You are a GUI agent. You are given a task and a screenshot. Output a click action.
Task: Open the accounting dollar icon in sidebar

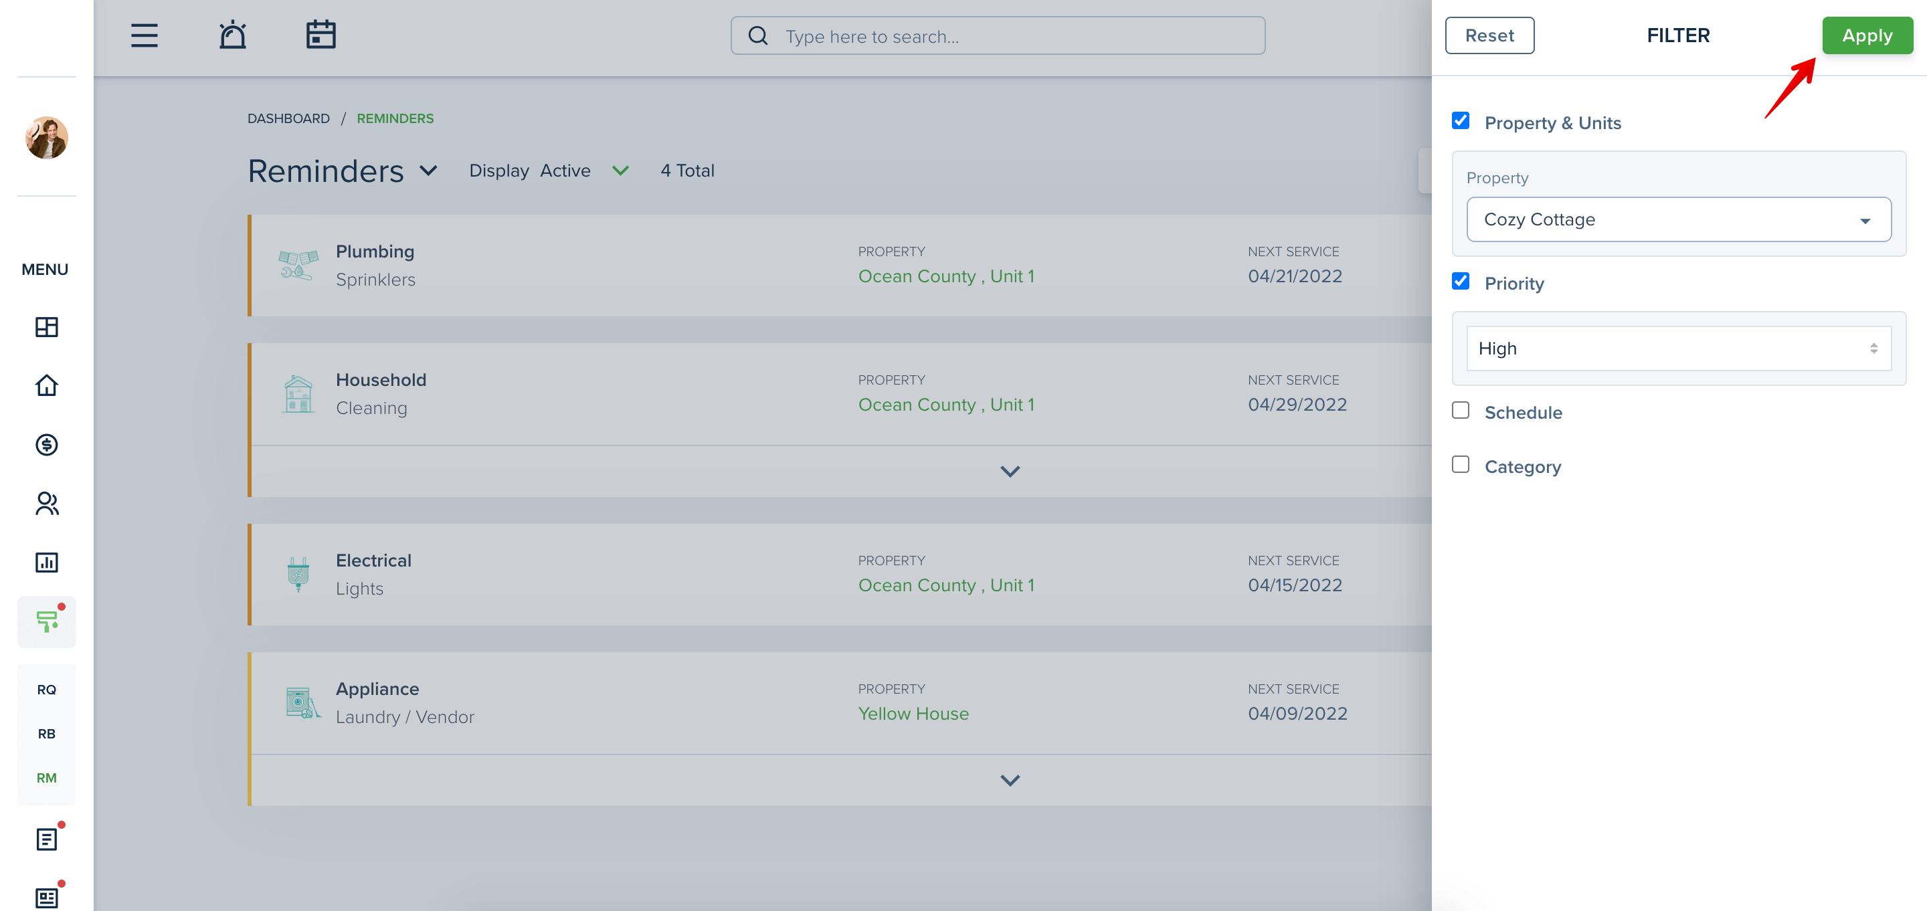coord(46,444)
